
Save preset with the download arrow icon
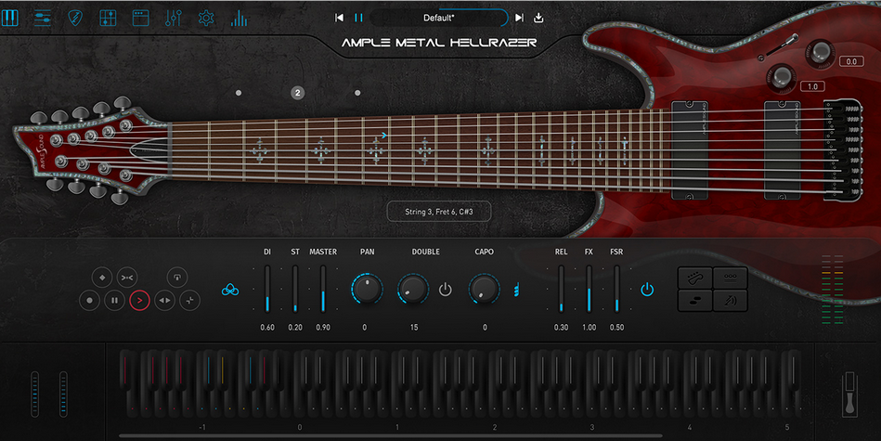click(x=538, y=18)
